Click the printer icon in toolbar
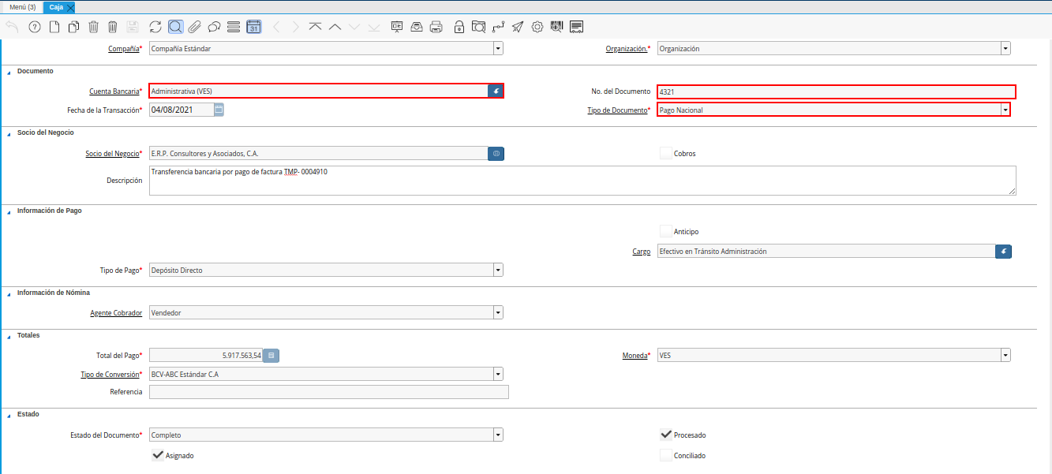 pos(436,27)
